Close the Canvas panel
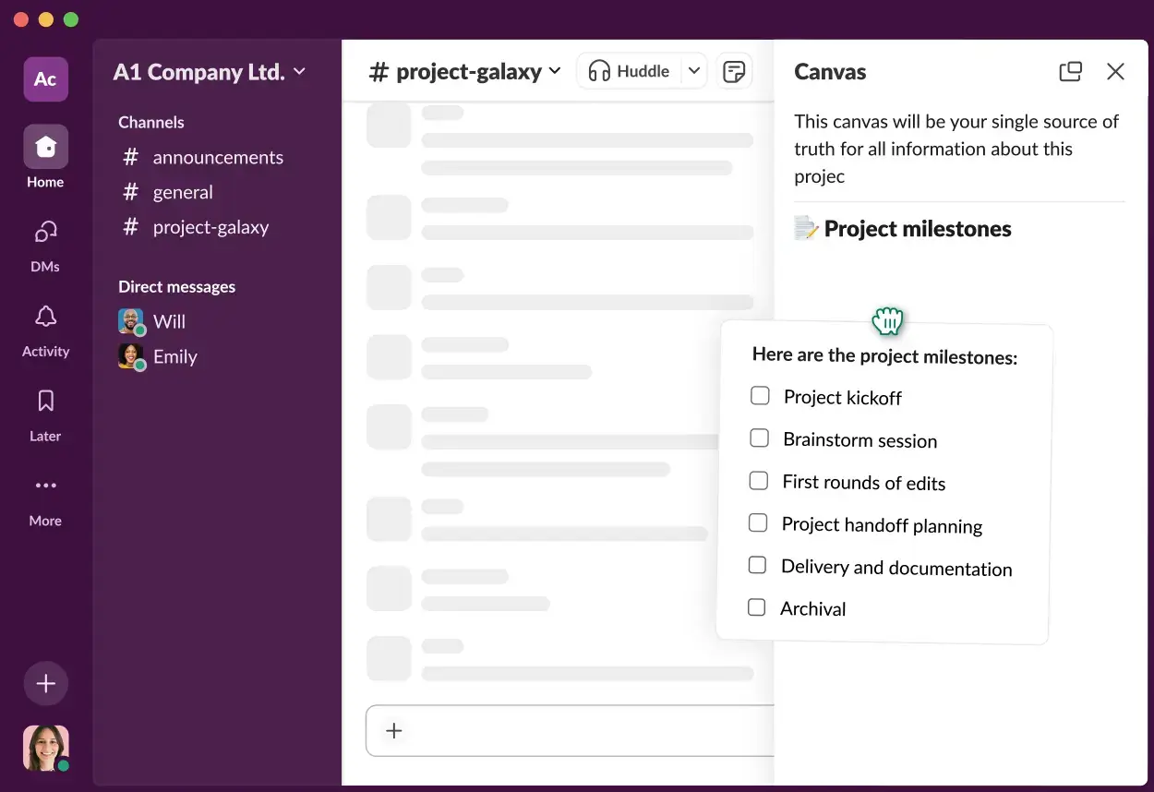 (x=1115, y=72)
